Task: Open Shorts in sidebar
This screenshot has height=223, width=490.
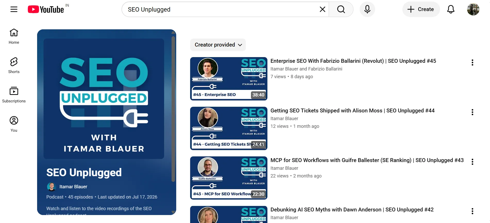Action: click(x=14, y=66)
